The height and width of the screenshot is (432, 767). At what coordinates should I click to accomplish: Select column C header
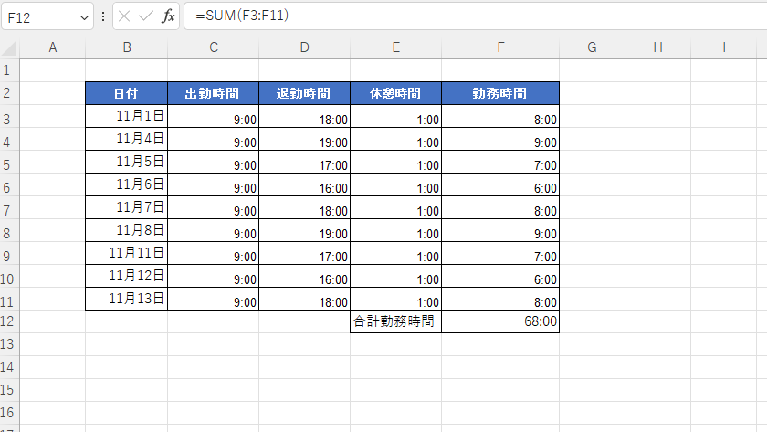(214, 47)
